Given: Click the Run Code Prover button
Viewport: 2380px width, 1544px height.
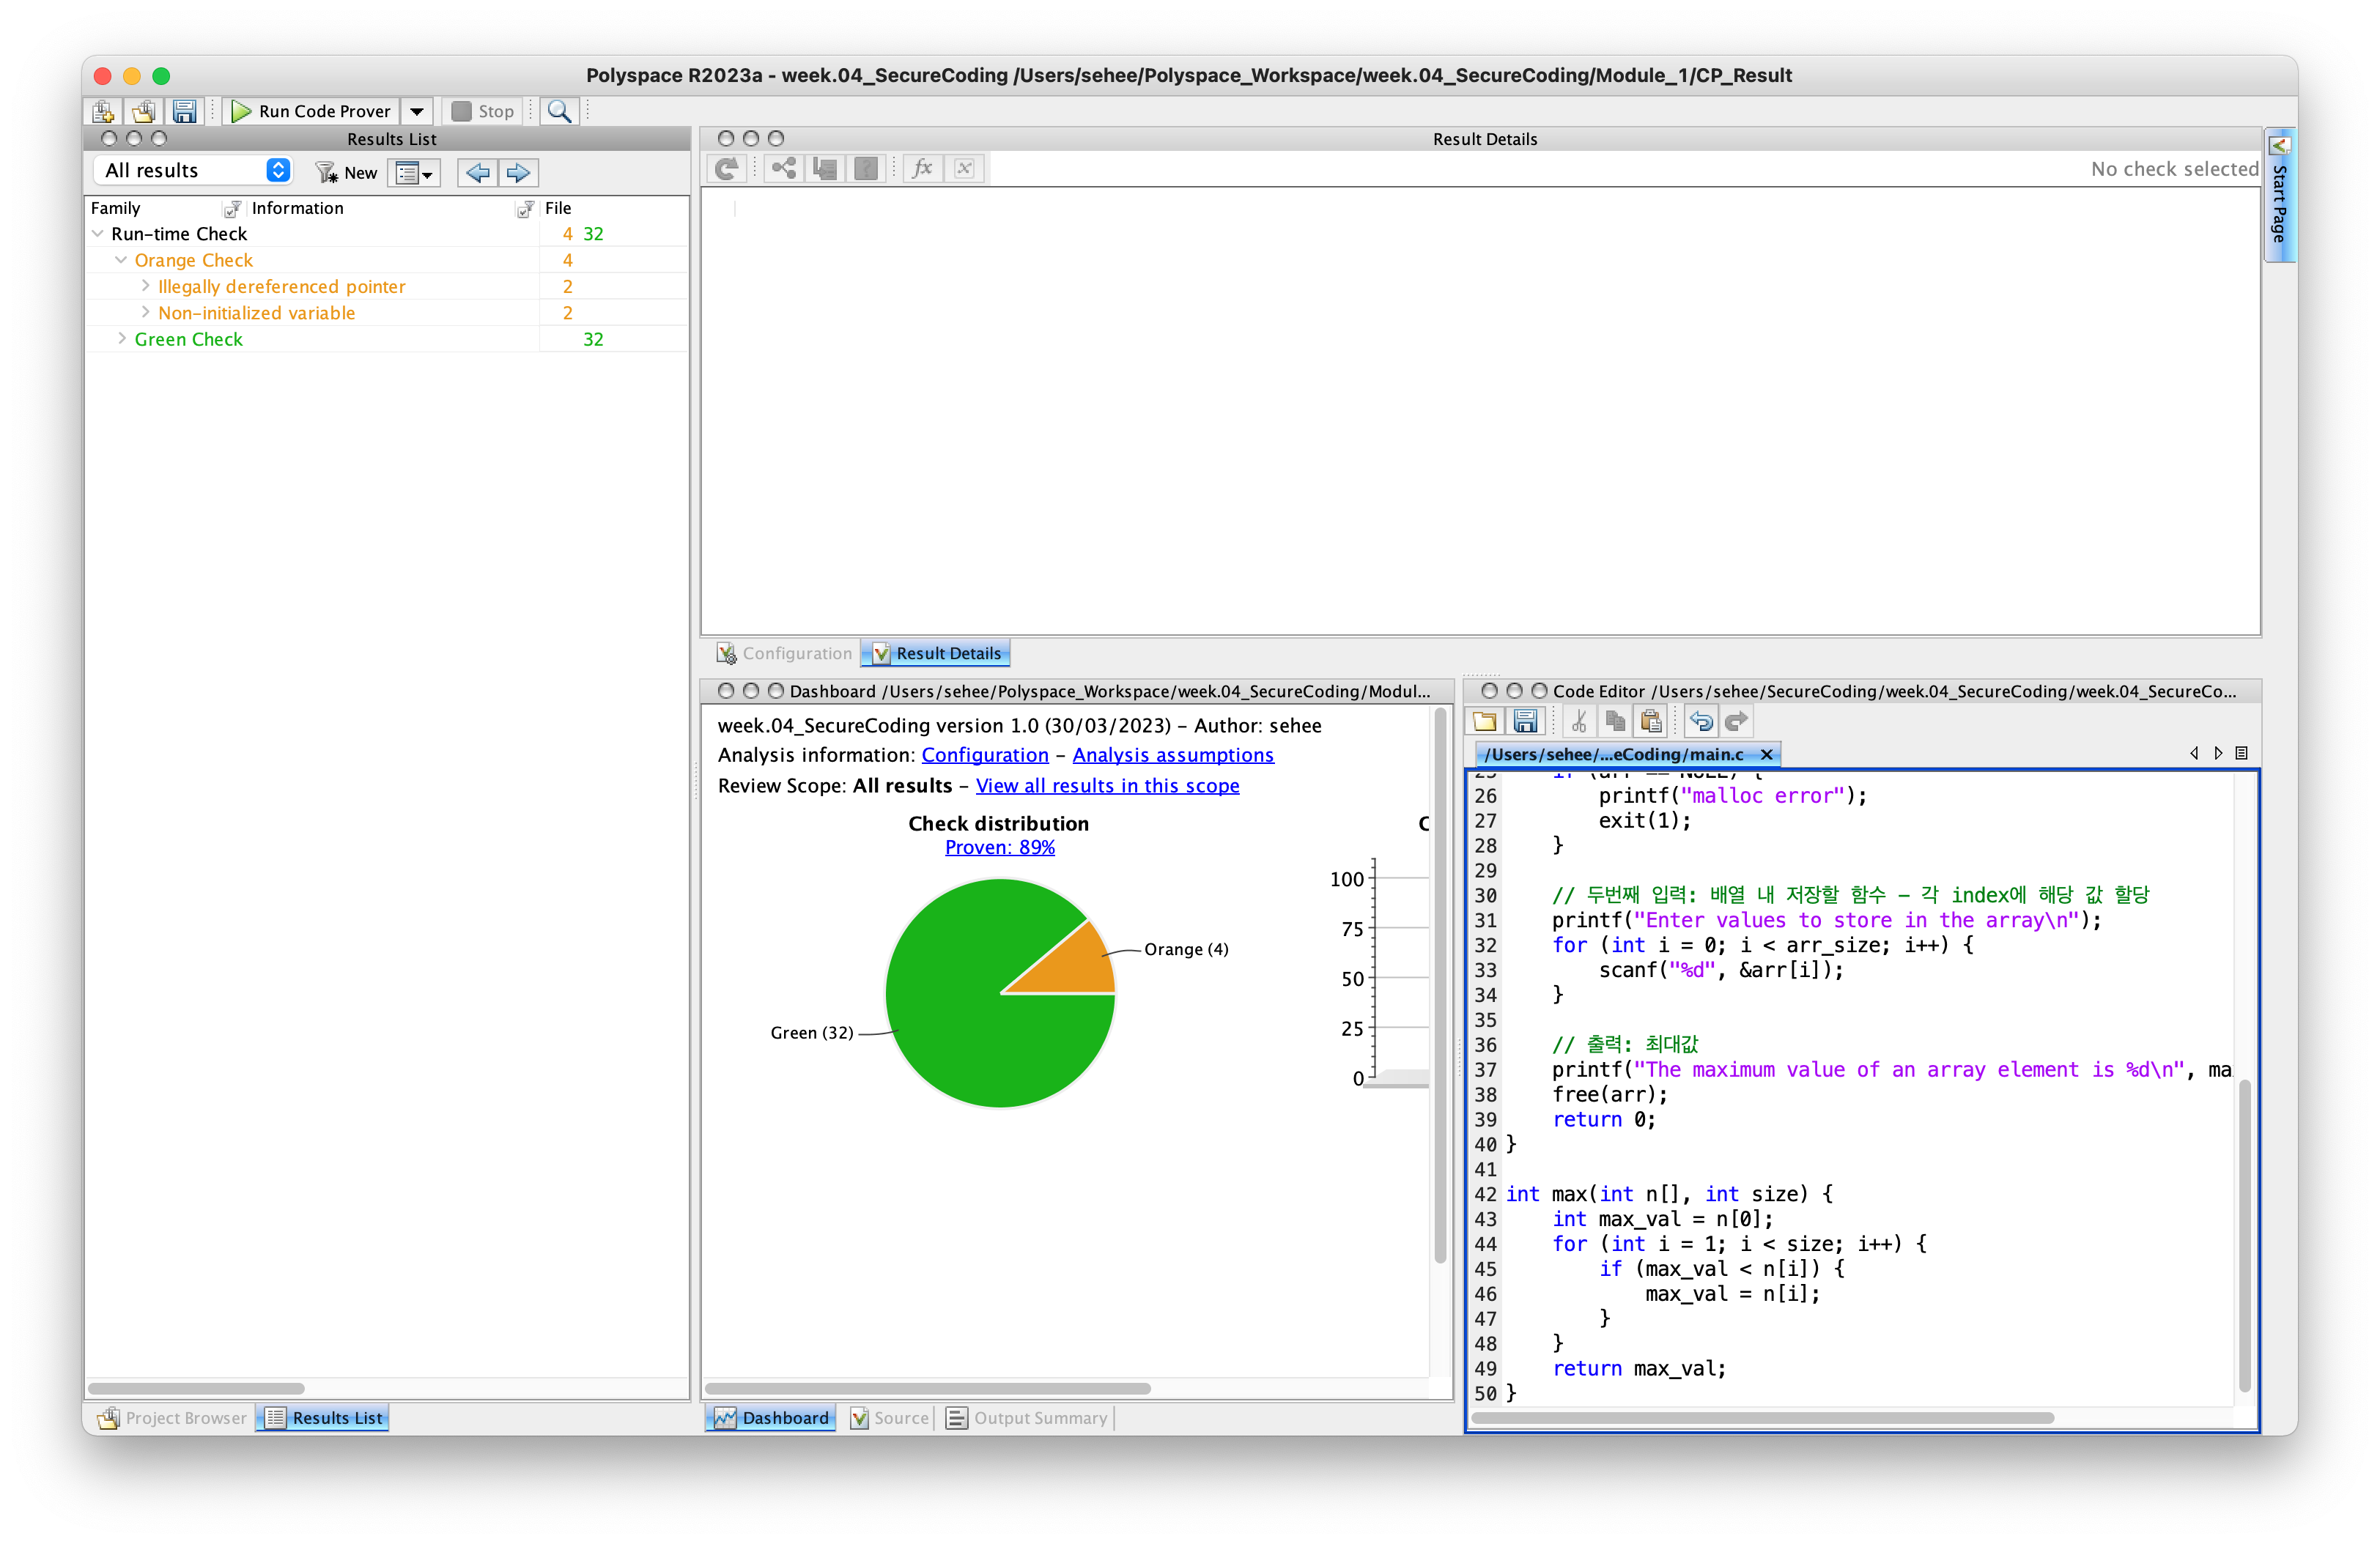Looking at the screenshot, I should [311, 111].
